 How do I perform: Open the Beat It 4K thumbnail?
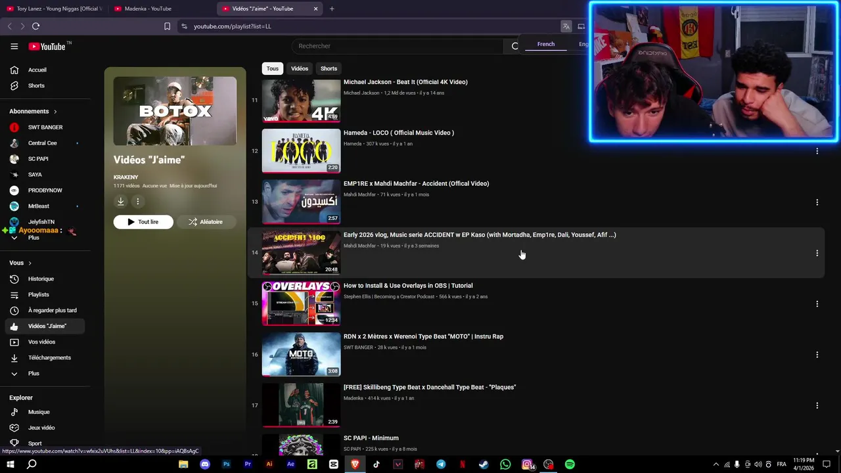pos(301,101)
